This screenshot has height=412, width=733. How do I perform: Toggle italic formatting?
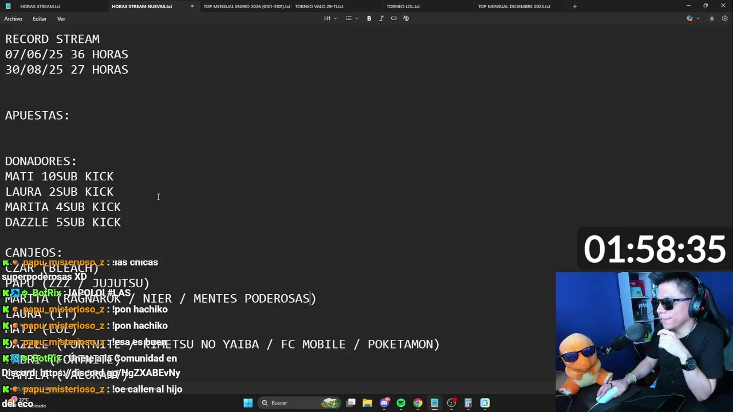381,18
